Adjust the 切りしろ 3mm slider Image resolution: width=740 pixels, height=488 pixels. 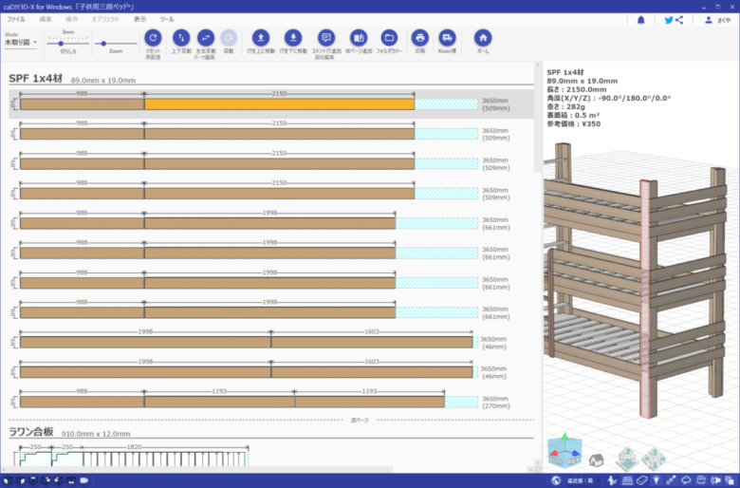(x=68, y=44)
